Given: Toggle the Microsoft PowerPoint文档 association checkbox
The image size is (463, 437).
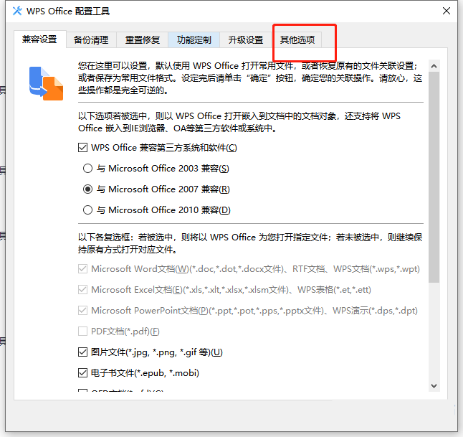Looking at the screenshot, I should tap(83, 311).
